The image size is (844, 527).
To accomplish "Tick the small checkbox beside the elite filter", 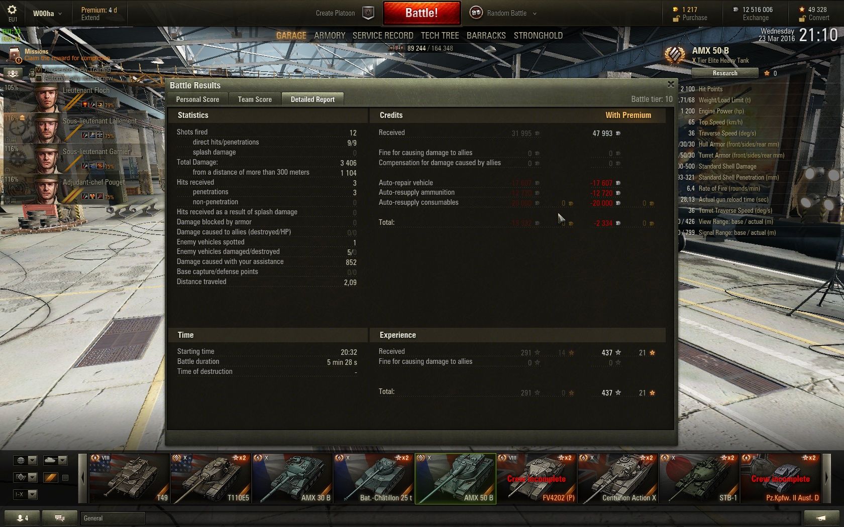I will 65,478.
